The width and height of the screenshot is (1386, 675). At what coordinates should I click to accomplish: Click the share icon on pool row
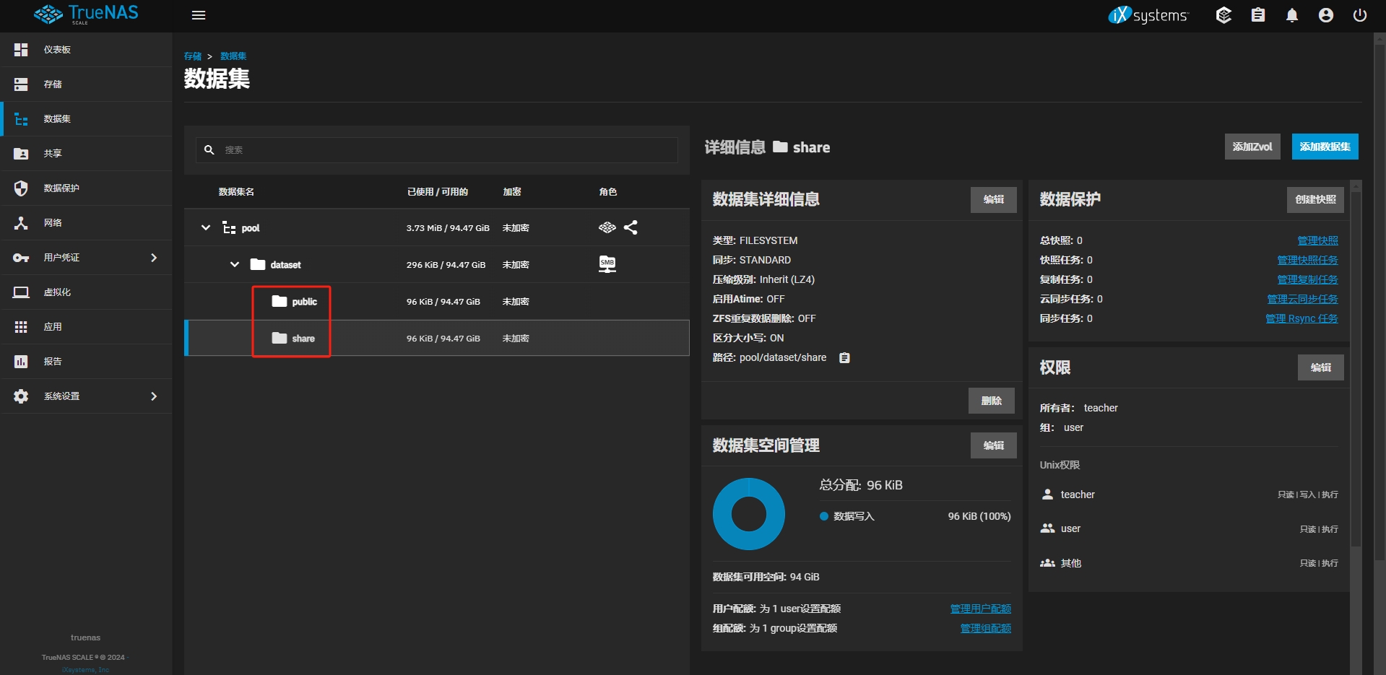pos(631,228)
